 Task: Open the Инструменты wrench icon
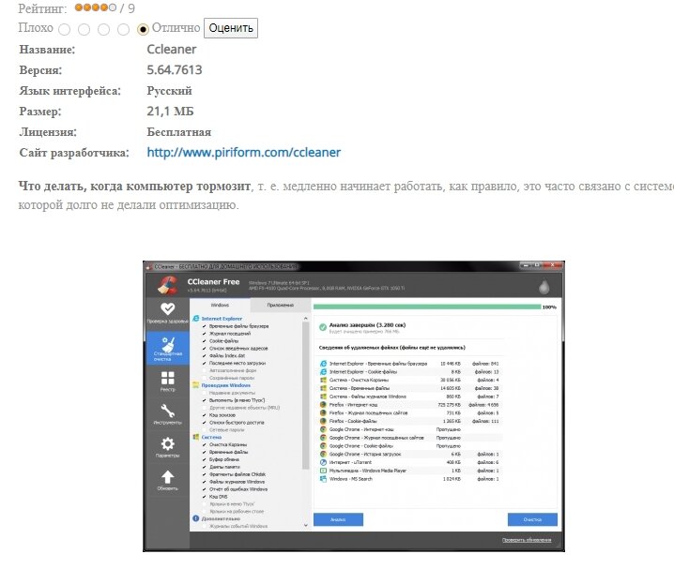pos(168,411)
